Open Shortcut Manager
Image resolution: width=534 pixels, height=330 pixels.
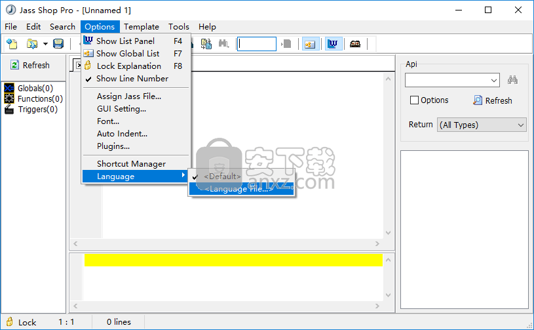pyautogui.click(x=136, y=163)
